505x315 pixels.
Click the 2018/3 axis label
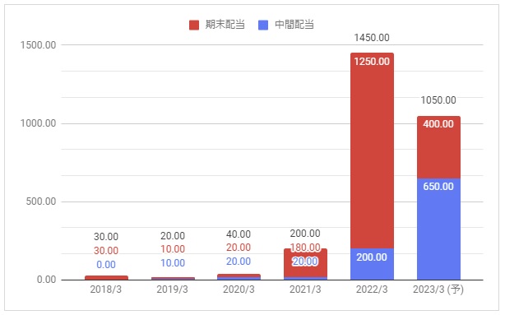click(x=106, y=290)
